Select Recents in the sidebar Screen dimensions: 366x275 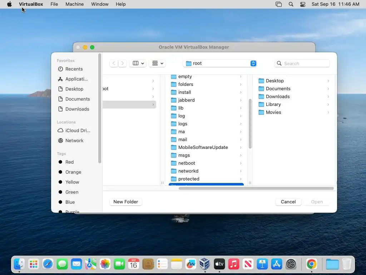pyautogui.click(x=74, y=69)
